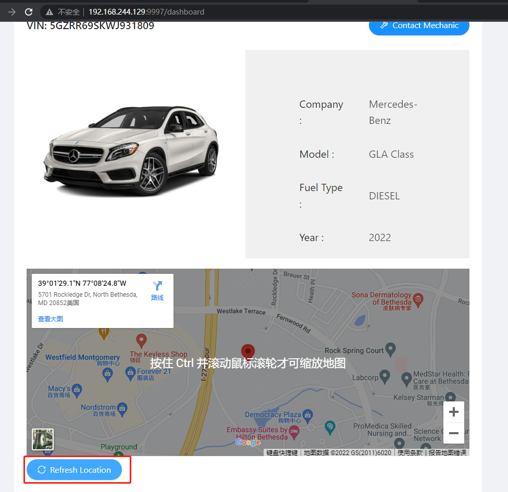Click Forever 21 shopping pin
This screenshot has height=492, width=508.
point(130,373)
